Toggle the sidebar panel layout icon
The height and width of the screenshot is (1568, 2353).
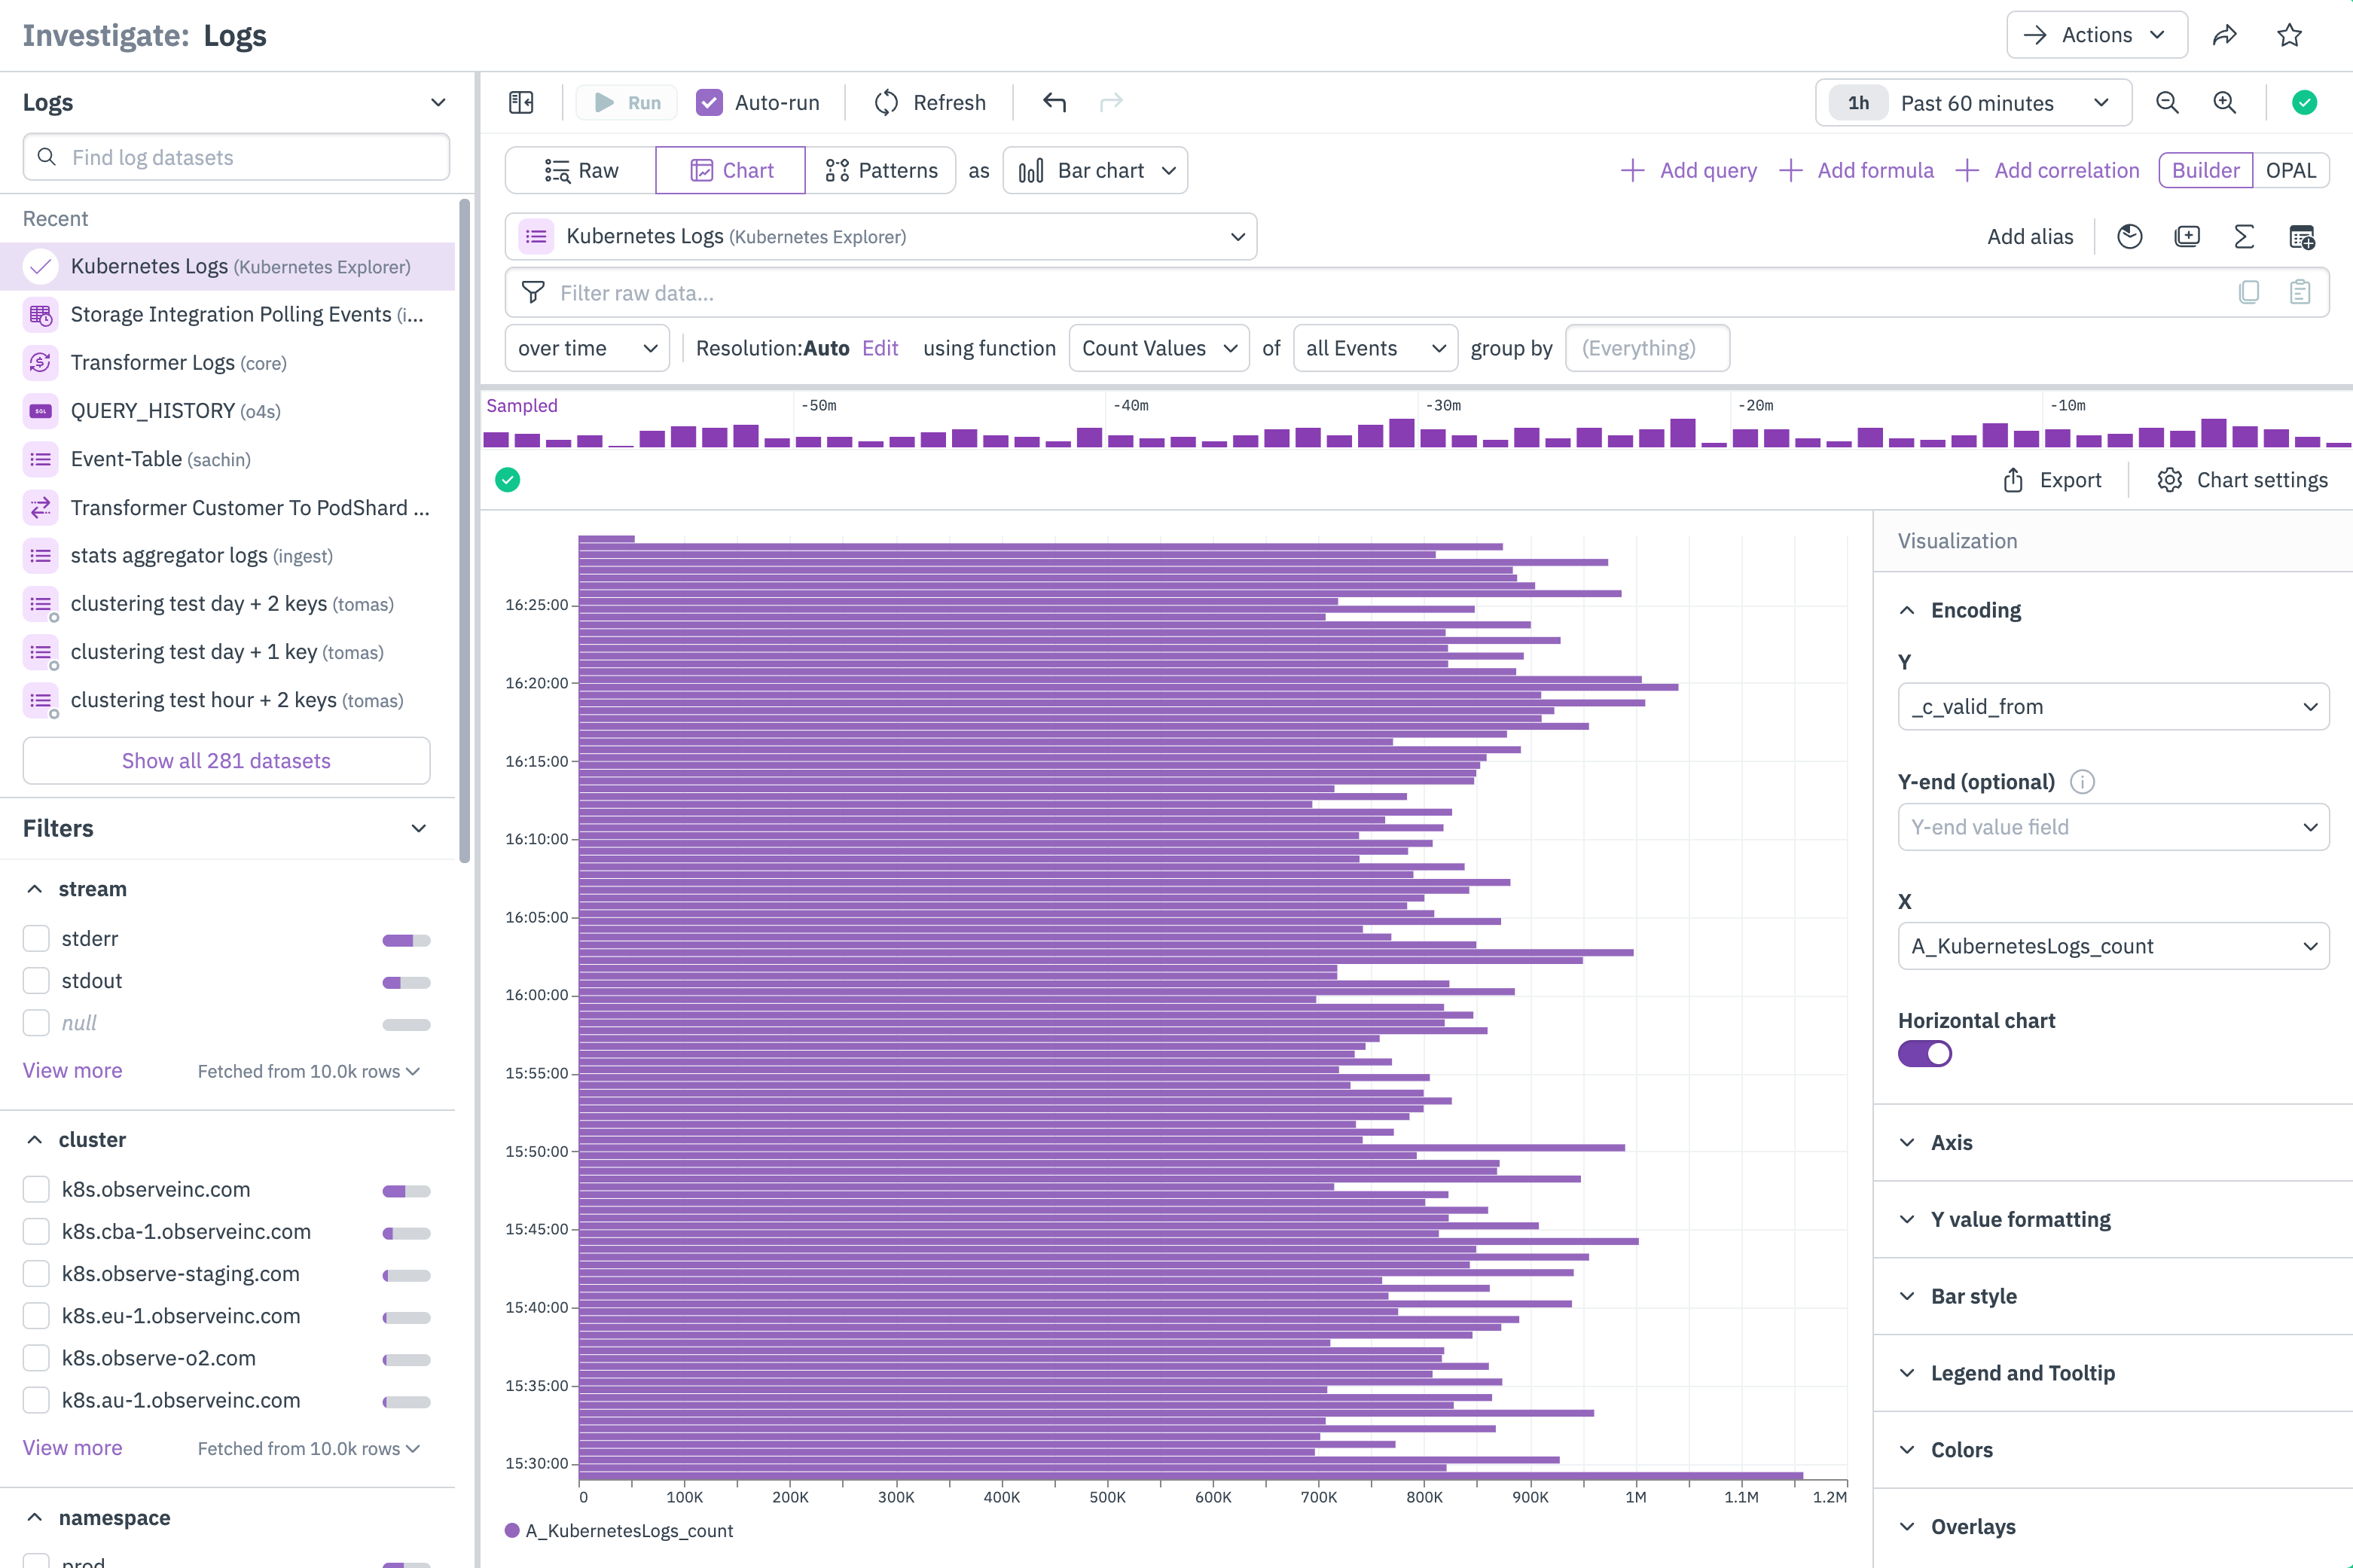tap(521, 102)
